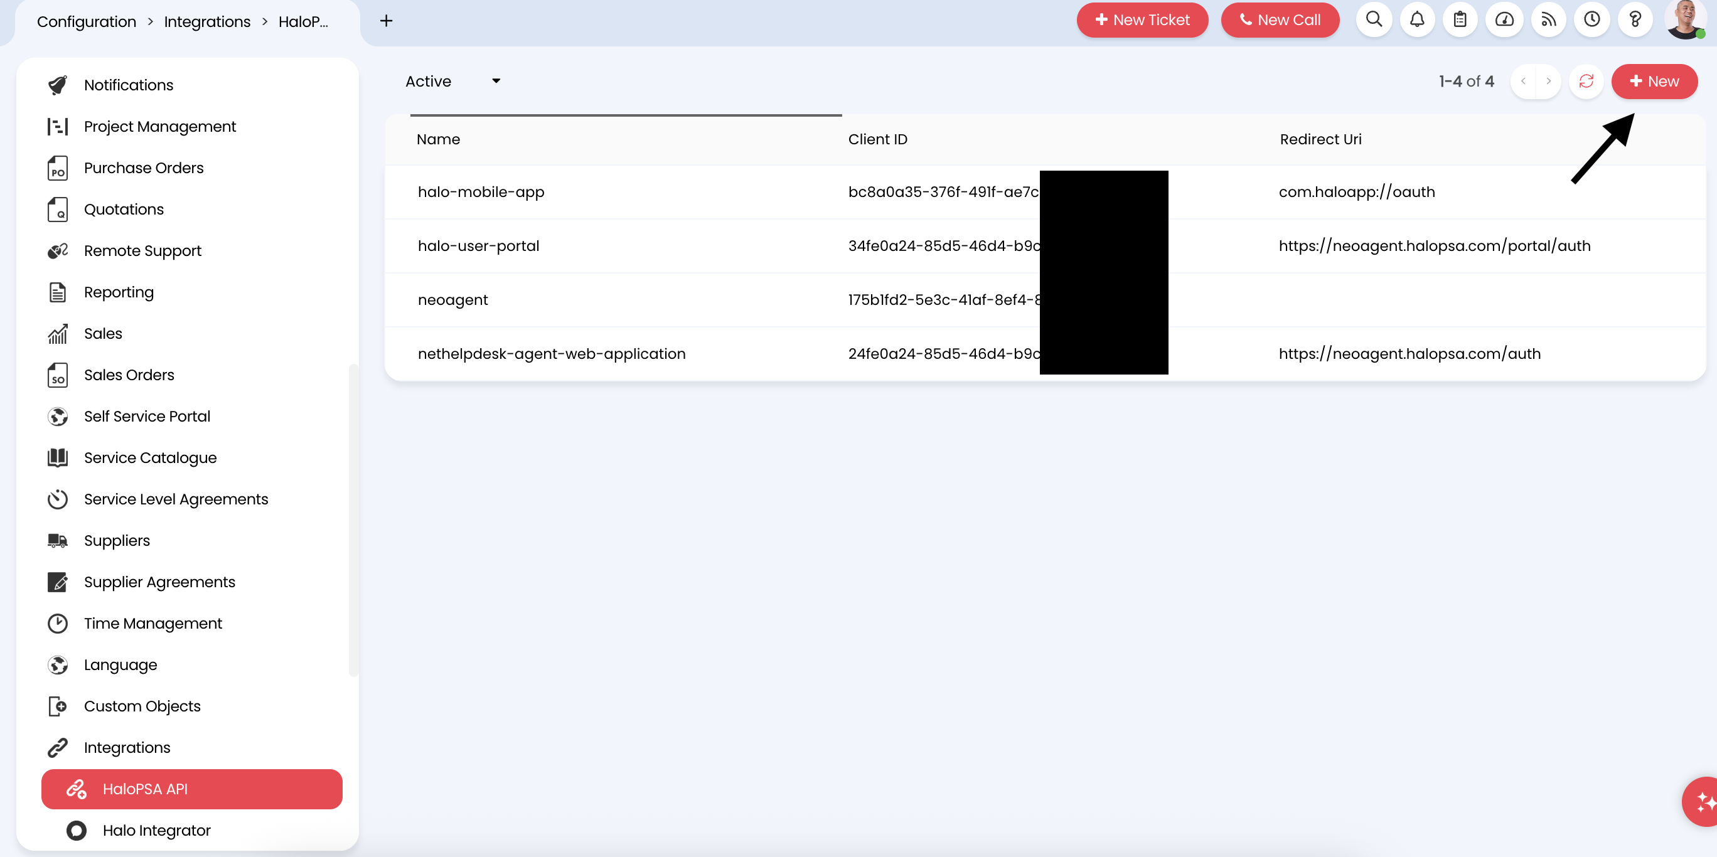Click the search magnifier icon
This screenshot has width=1717, height=857.
click(x=1374, y=19)
